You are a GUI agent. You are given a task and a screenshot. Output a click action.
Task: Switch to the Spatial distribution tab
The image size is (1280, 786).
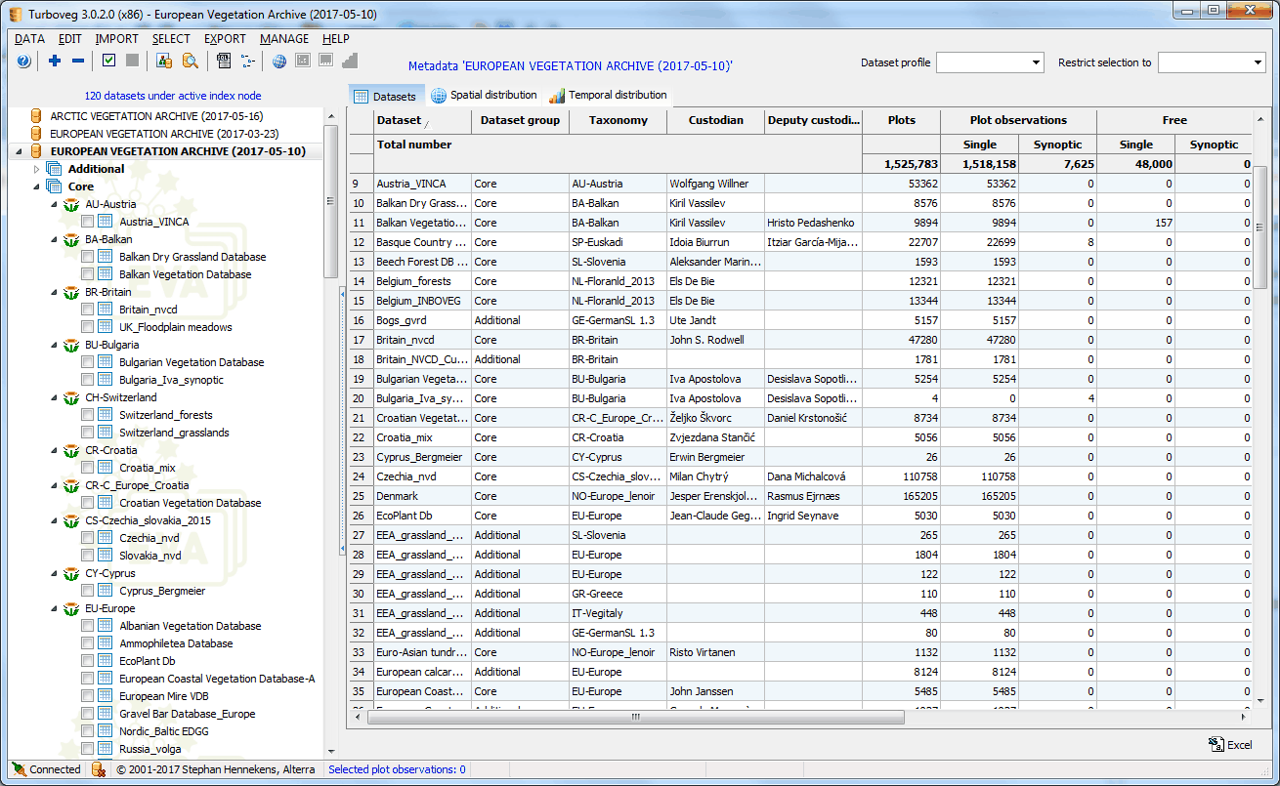[484, 96]
